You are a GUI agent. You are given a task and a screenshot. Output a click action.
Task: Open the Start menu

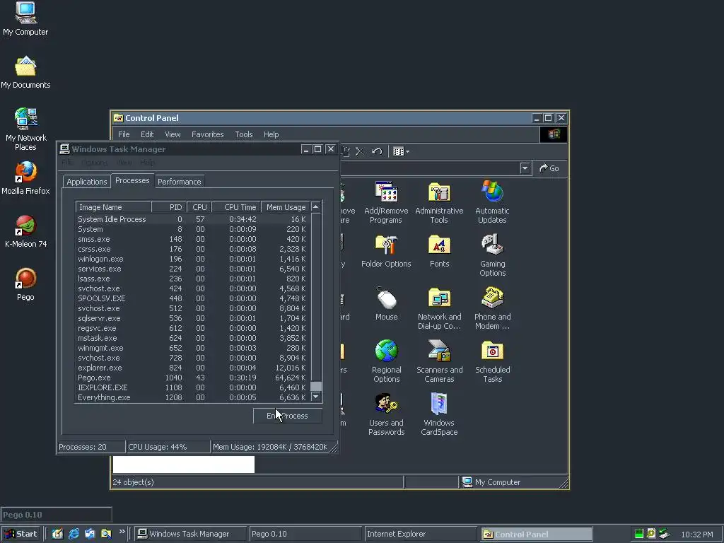(21, 534)
